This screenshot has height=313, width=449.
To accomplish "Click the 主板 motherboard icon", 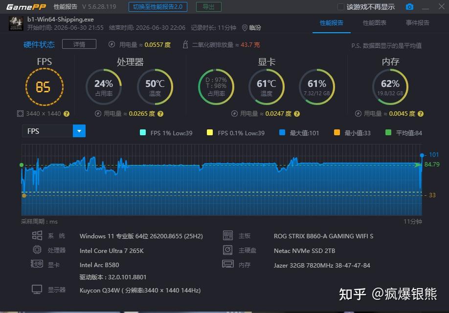I will [228, 235].
